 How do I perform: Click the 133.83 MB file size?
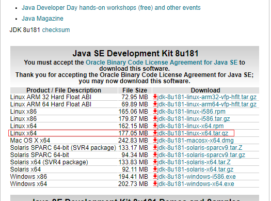[133, 162]
